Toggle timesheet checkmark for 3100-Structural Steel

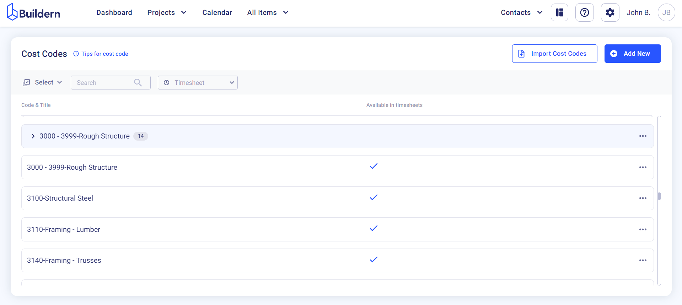(x=374, y=197)
